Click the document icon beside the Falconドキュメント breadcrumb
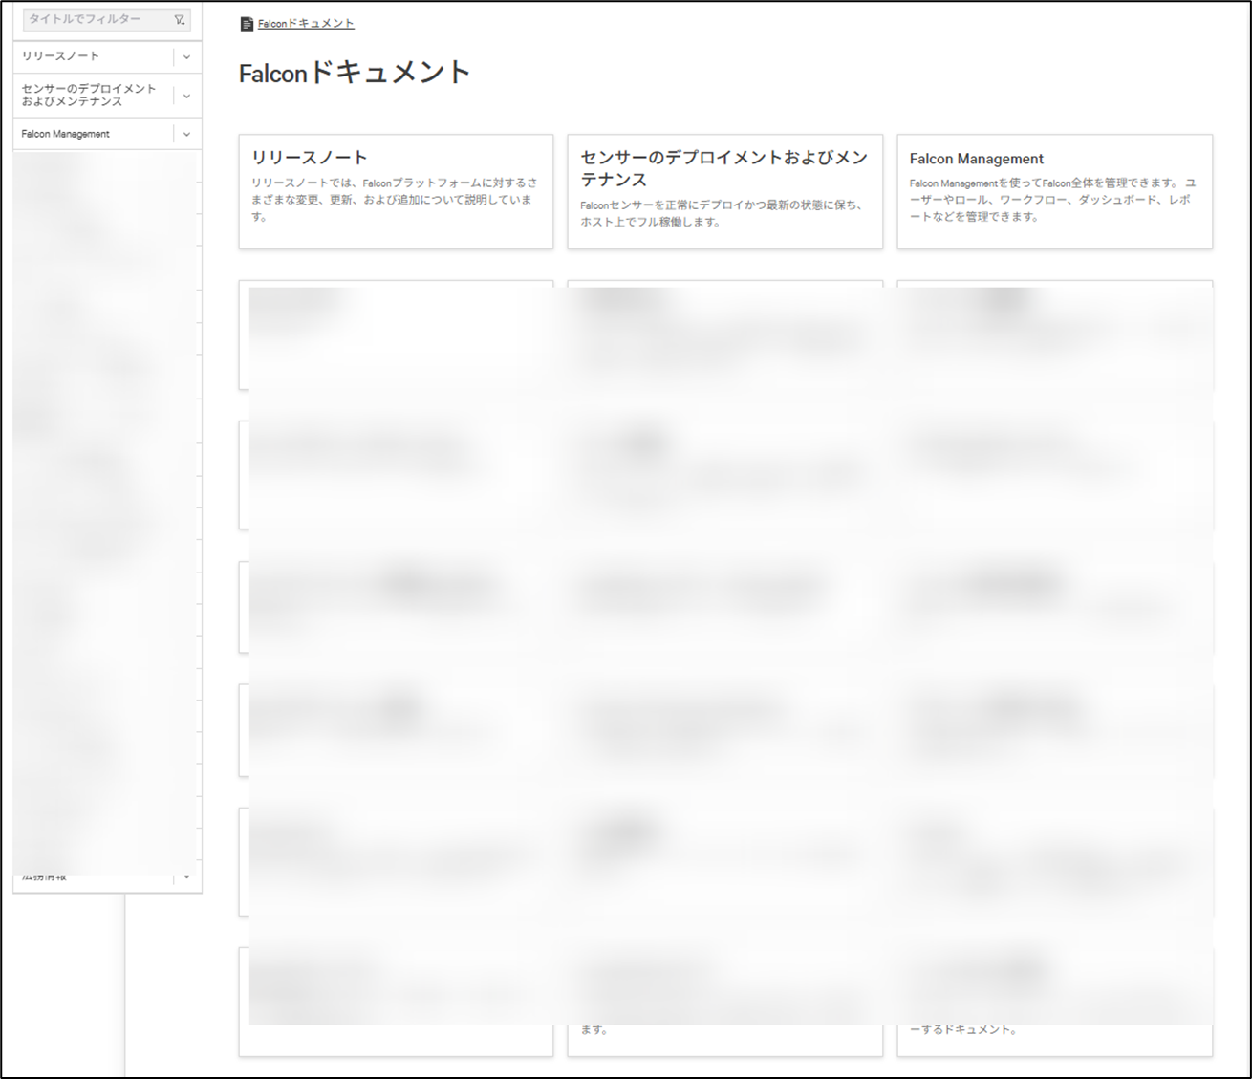The height and width of the screenshot is (1079, 1252). pos(247,24)
